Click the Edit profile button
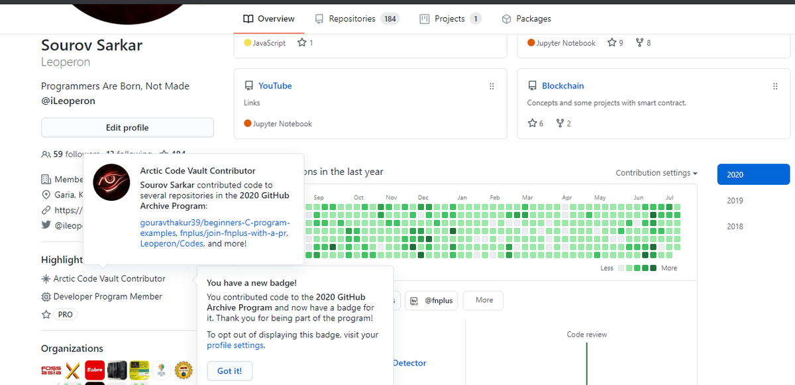 pos(127,128)
